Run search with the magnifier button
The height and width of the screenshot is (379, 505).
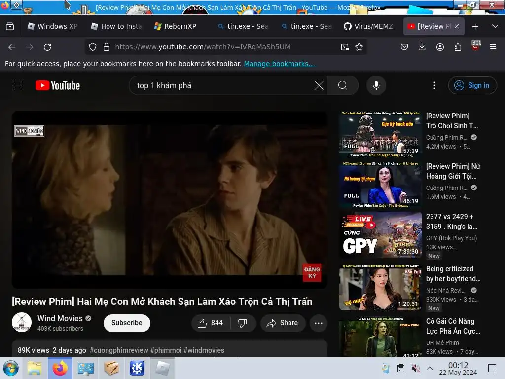pos(343,85)
